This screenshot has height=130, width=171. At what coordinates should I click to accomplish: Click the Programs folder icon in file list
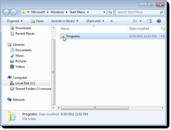point(63,36)
